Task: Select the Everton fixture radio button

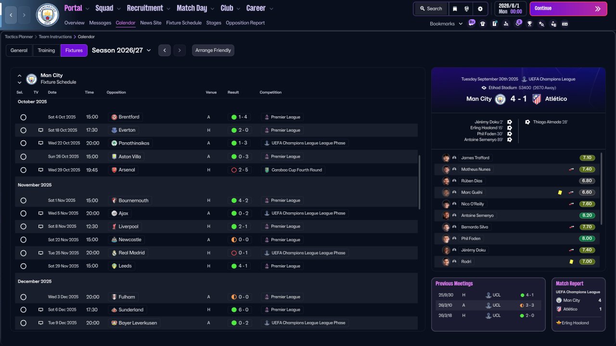Action: [23, 130]
